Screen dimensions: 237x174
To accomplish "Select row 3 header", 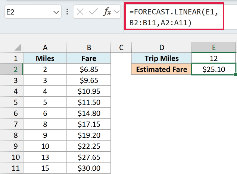I will (12, 80).
